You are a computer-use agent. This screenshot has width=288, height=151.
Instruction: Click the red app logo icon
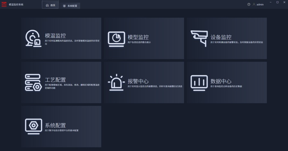pos(4,4)
